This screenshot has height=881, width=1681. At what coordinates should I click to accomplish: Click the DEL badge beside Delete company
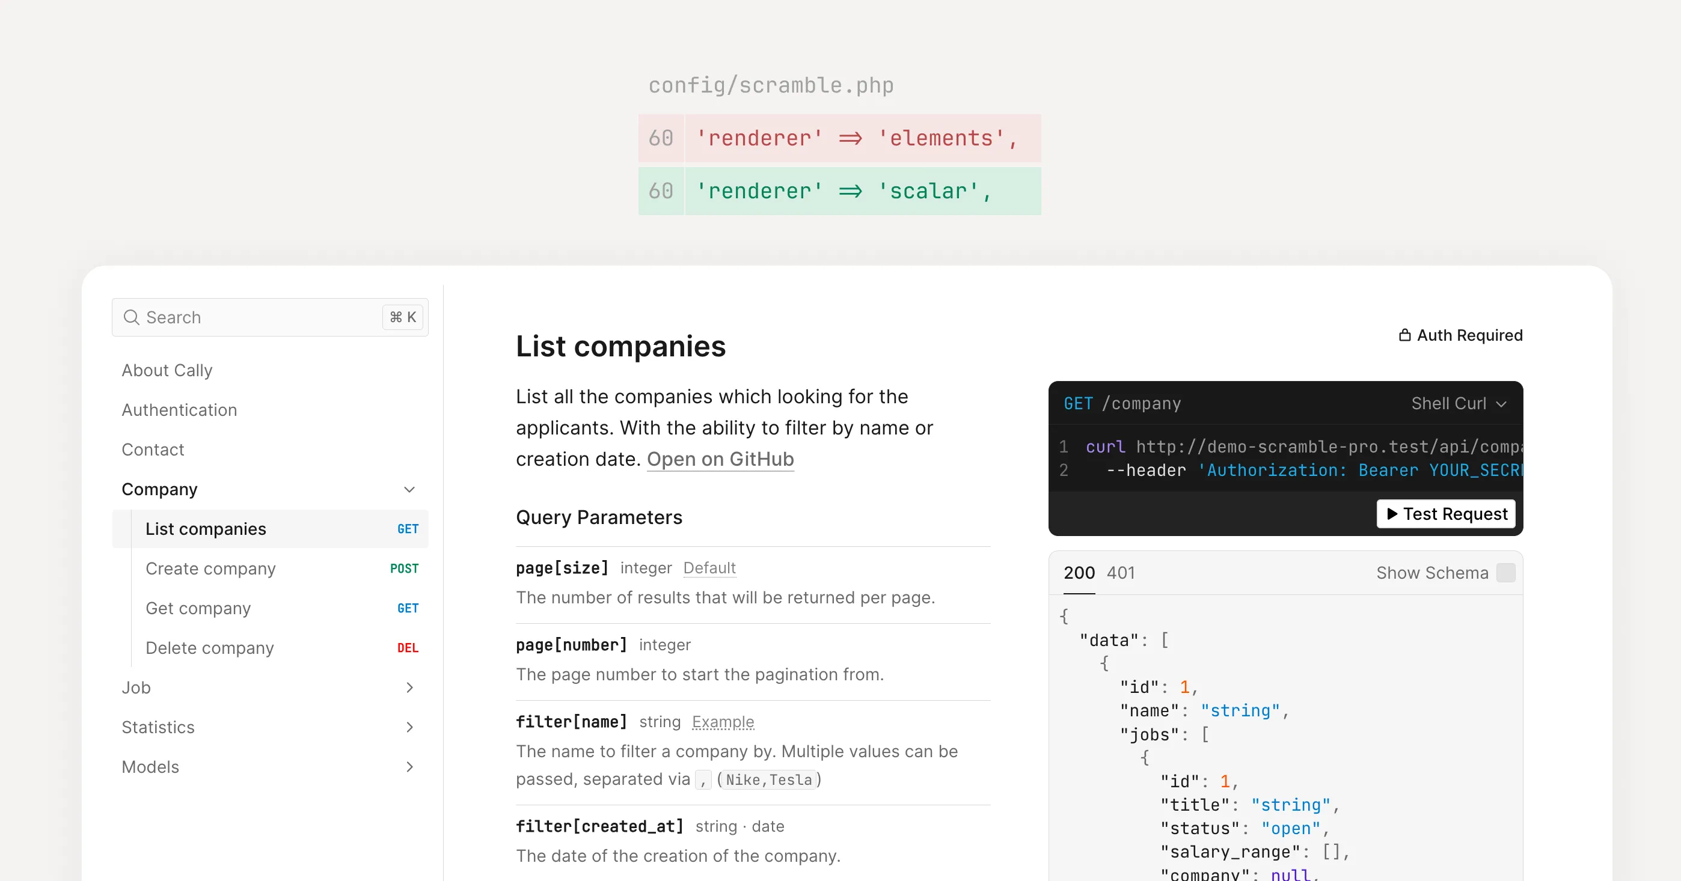coord(408,648)
